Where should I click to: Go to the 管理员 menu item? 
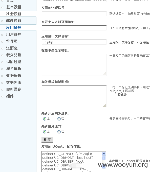[12, 41]
